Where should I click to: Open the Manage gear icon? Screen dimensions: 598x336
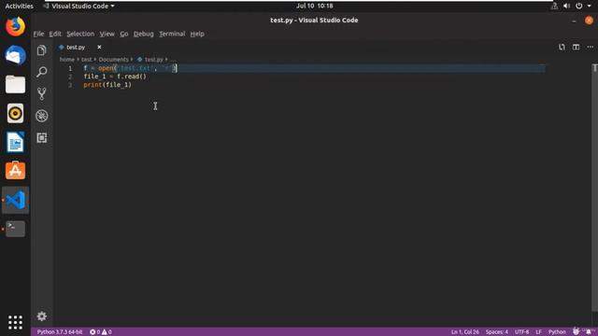(41, 315)
